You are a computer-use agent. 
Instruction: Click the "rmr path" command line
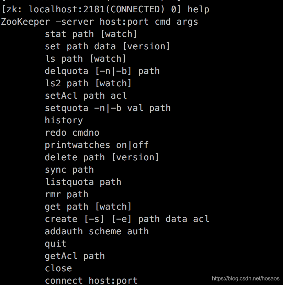click(x=66, y=194)
